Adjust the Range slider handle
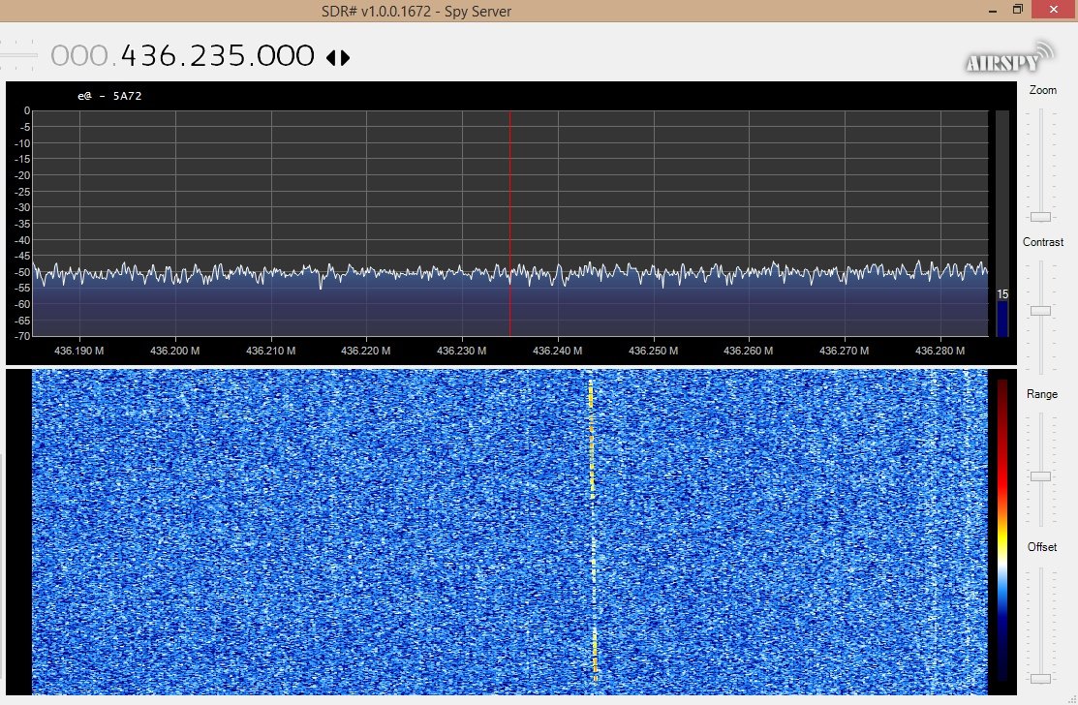The height and width of the screenshot is (705, 1078). coord(1040,476)
